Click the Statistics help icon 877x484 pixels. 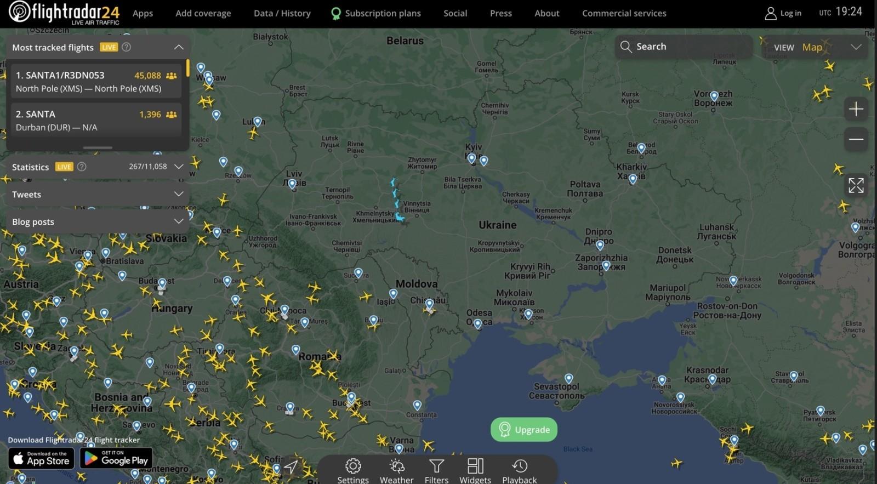pyautogui.click(x=82, y=167)
